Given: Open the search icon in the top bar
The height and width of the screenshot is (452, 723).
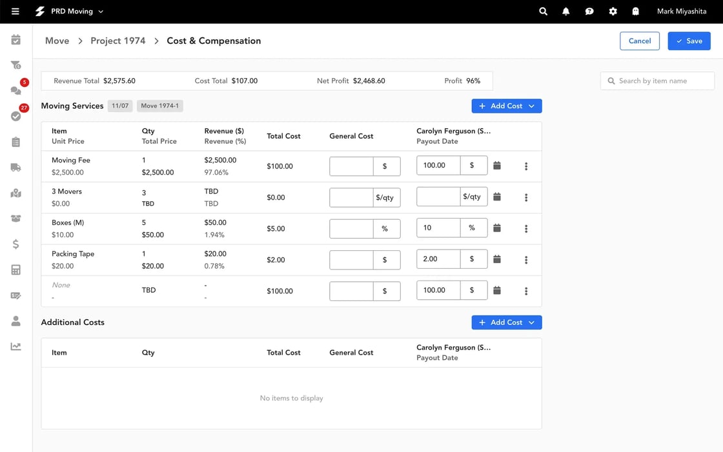Looking at the screenshot, I should (543, 11).
